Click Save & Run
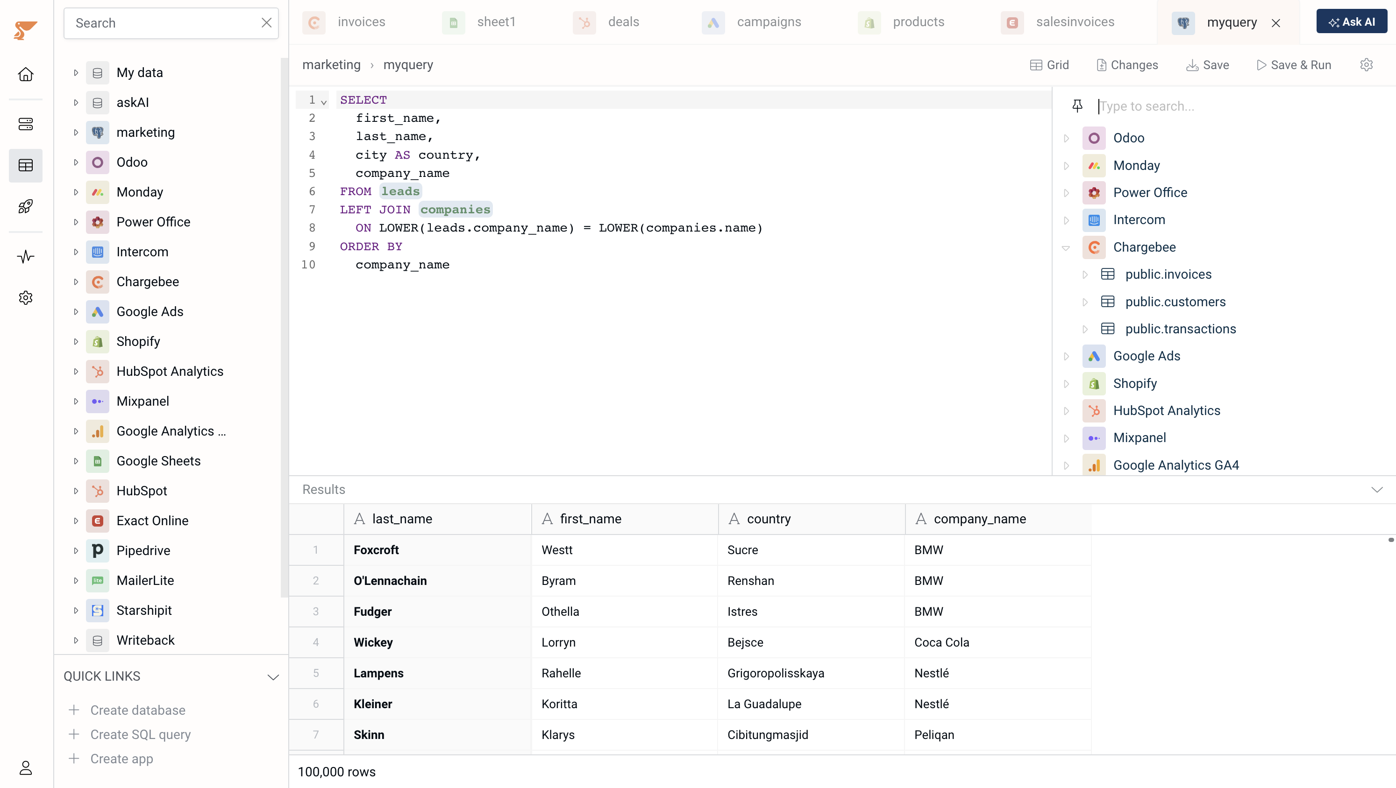Screen dimensions: 1396x788 (x=1294, y=65)
